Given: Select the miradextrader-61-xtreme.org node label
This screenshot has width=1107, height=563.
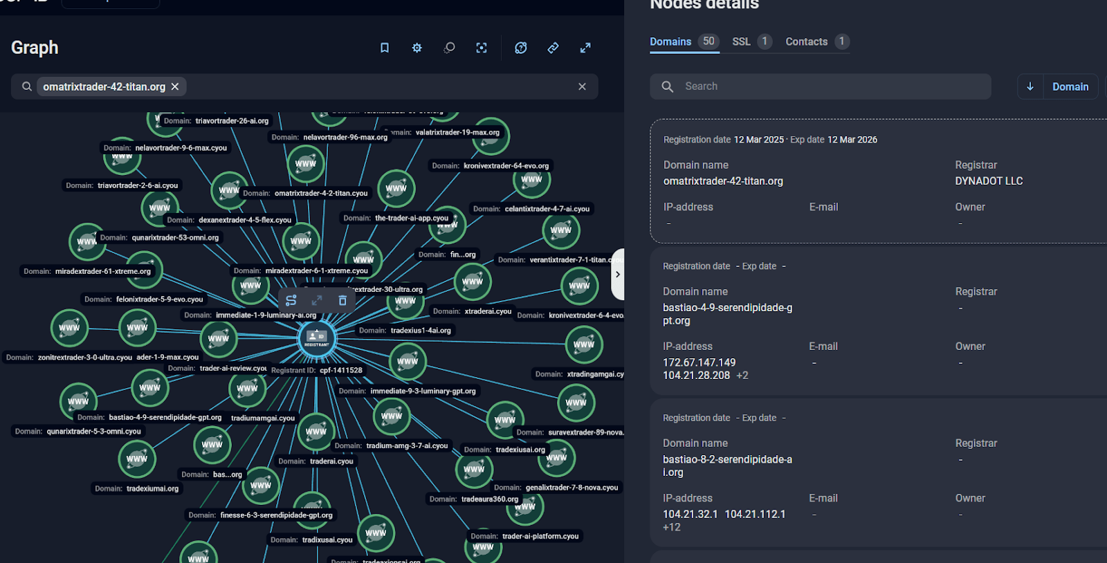Looking at the screenshot, I should pos(87,271).
